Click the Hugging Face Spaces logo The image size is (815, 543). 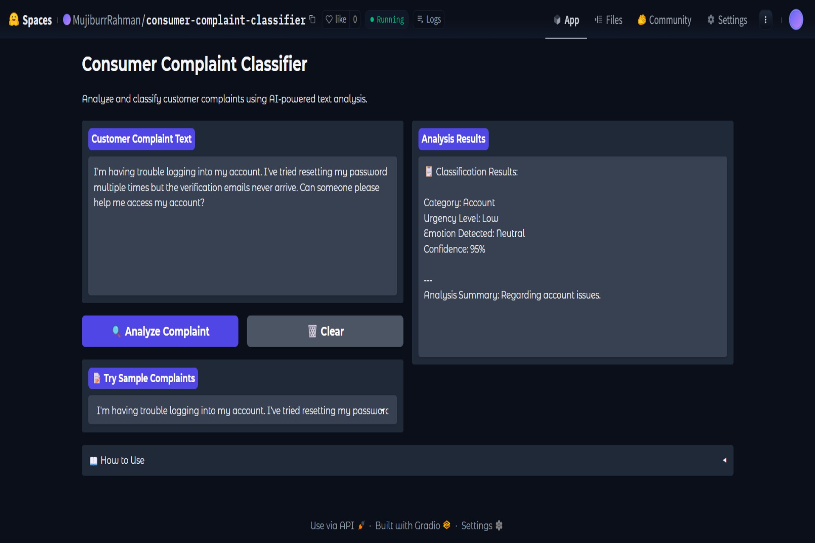[14, 20]
